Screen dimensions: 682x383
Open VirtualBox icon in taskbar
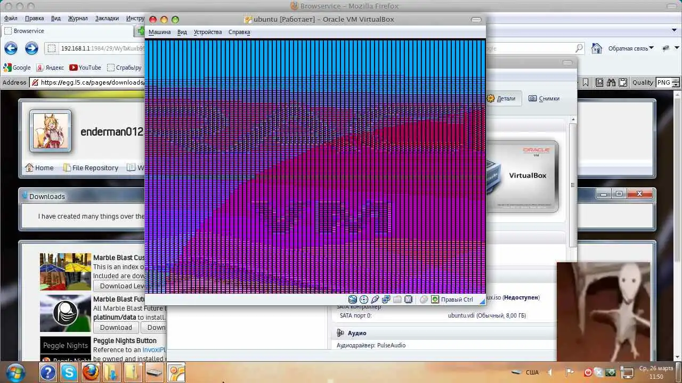[176, 372]
